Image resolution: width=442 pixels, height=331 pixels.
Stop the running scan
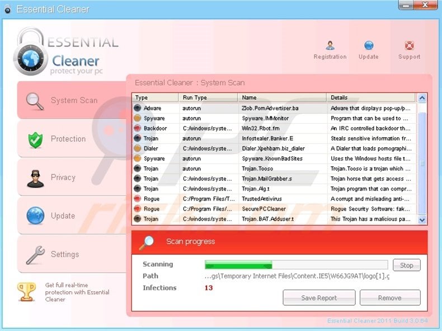407,265
